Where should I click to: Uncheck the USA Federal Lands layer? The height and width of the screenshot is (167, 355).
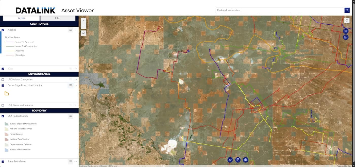3,116
